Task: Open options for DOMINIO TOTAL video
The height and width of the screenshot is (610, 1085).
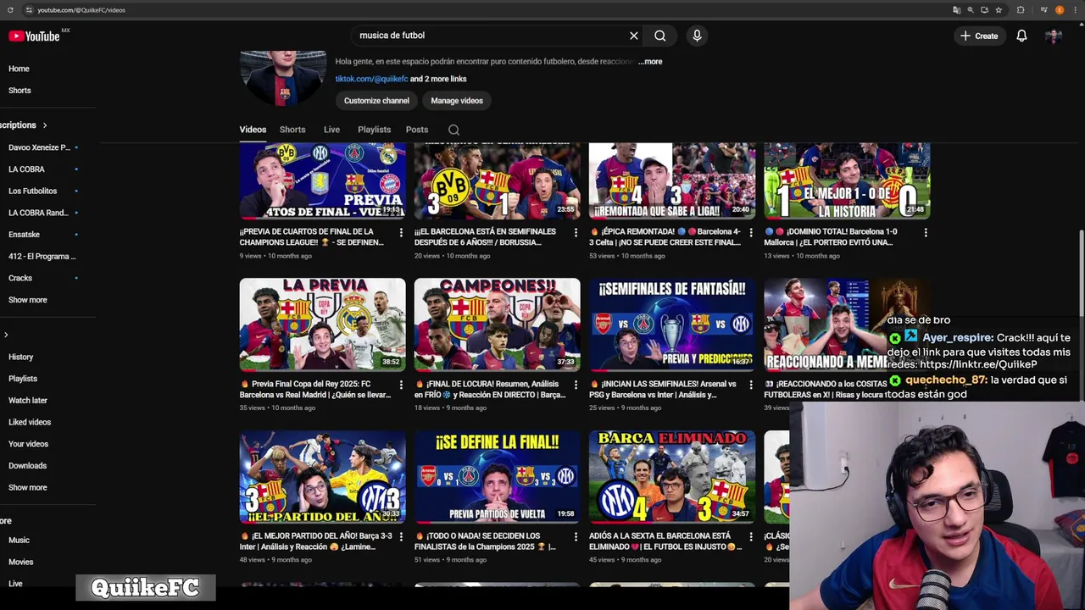Action: pyautogui.click(x=925, y=232)
